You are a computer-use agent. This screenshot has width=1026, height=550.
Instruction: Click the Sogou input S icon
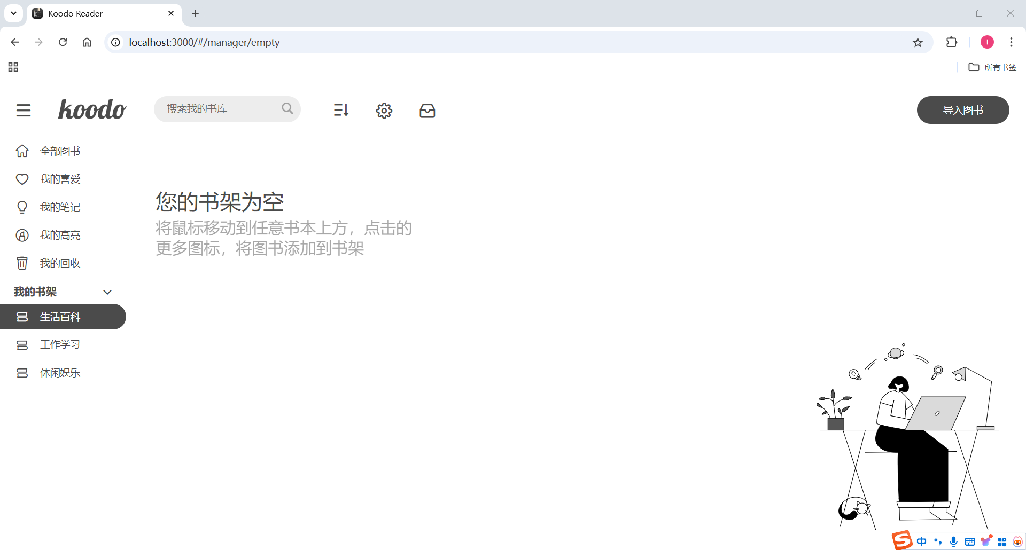coord(902,540)
